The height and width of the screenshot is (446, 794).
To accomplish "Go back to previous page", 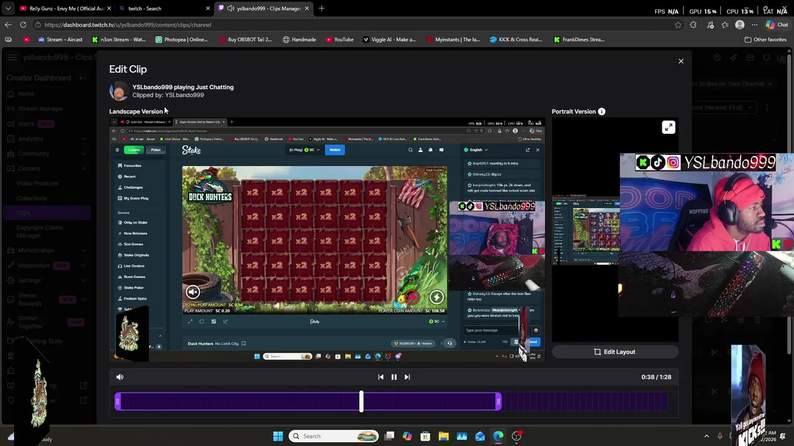I will tap(8, 25).
